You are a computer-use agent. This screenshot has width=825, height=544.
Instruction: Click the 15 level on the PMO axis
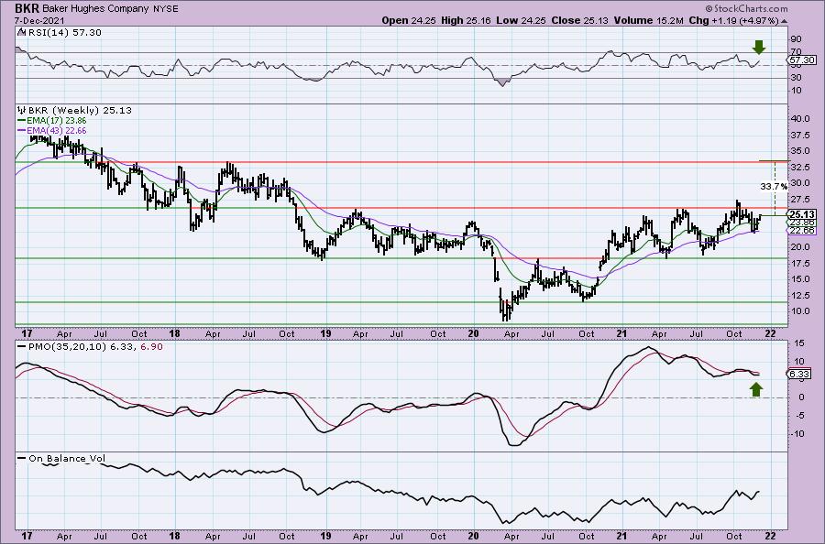pyautogui.click(x=798, y=343)
